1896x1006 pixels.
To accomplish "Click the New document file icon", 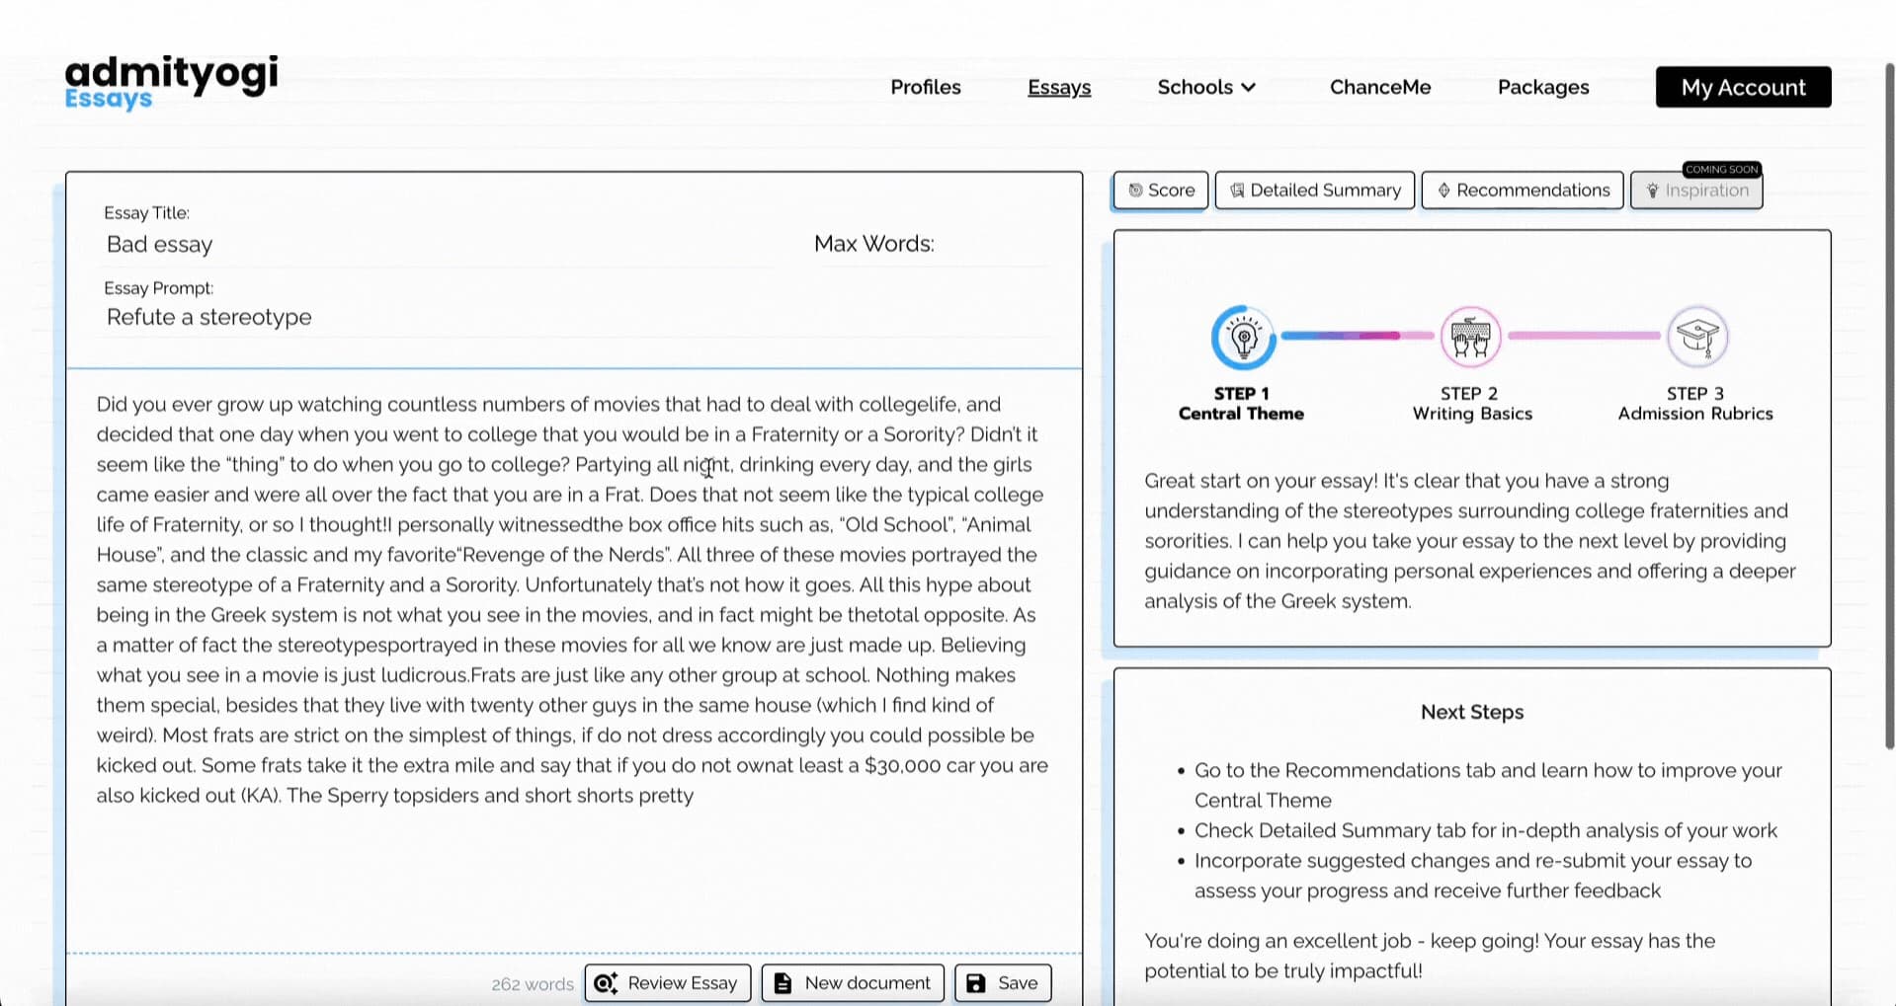I will click(783, 983).
